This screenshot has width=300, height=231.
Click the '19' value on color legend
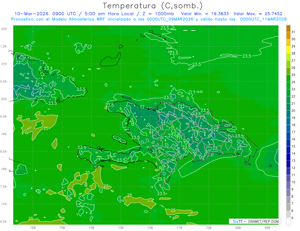[293, 118]
